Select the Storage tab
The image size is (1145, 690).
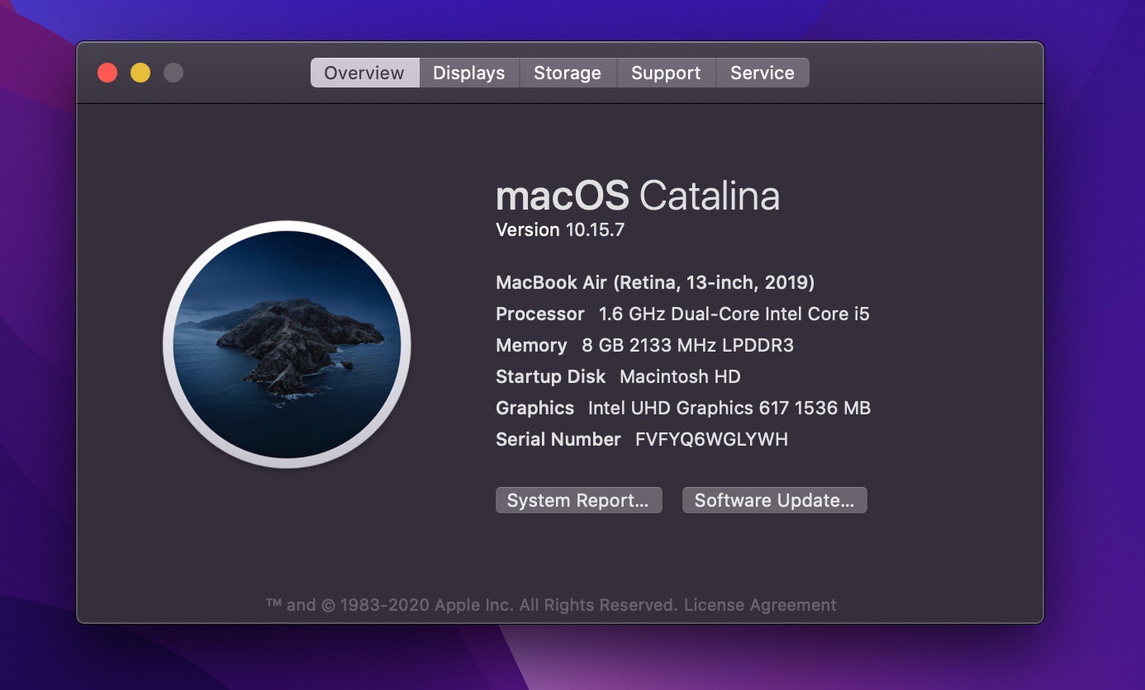pos(568,73)
